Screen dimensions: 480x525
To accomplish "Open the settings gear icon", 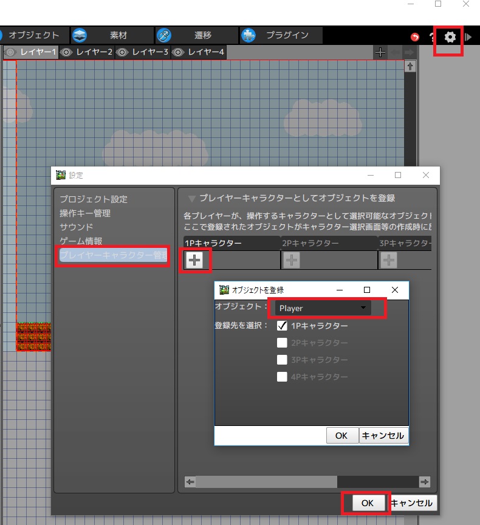I will click(x=450, y=37).
